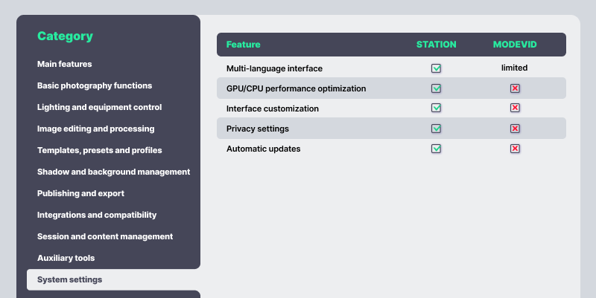The width and height of the screenshot is (596, 298).
Task: Click STATION checkmark for GPU/CPU performance optimization
Action: (436, 88)
